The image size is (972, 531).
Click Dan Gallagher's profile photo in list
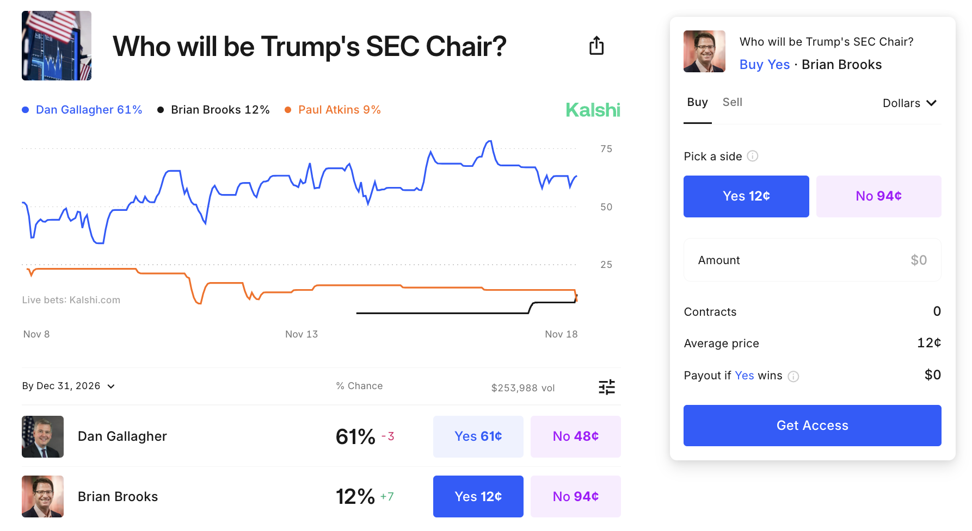point(42,436)
